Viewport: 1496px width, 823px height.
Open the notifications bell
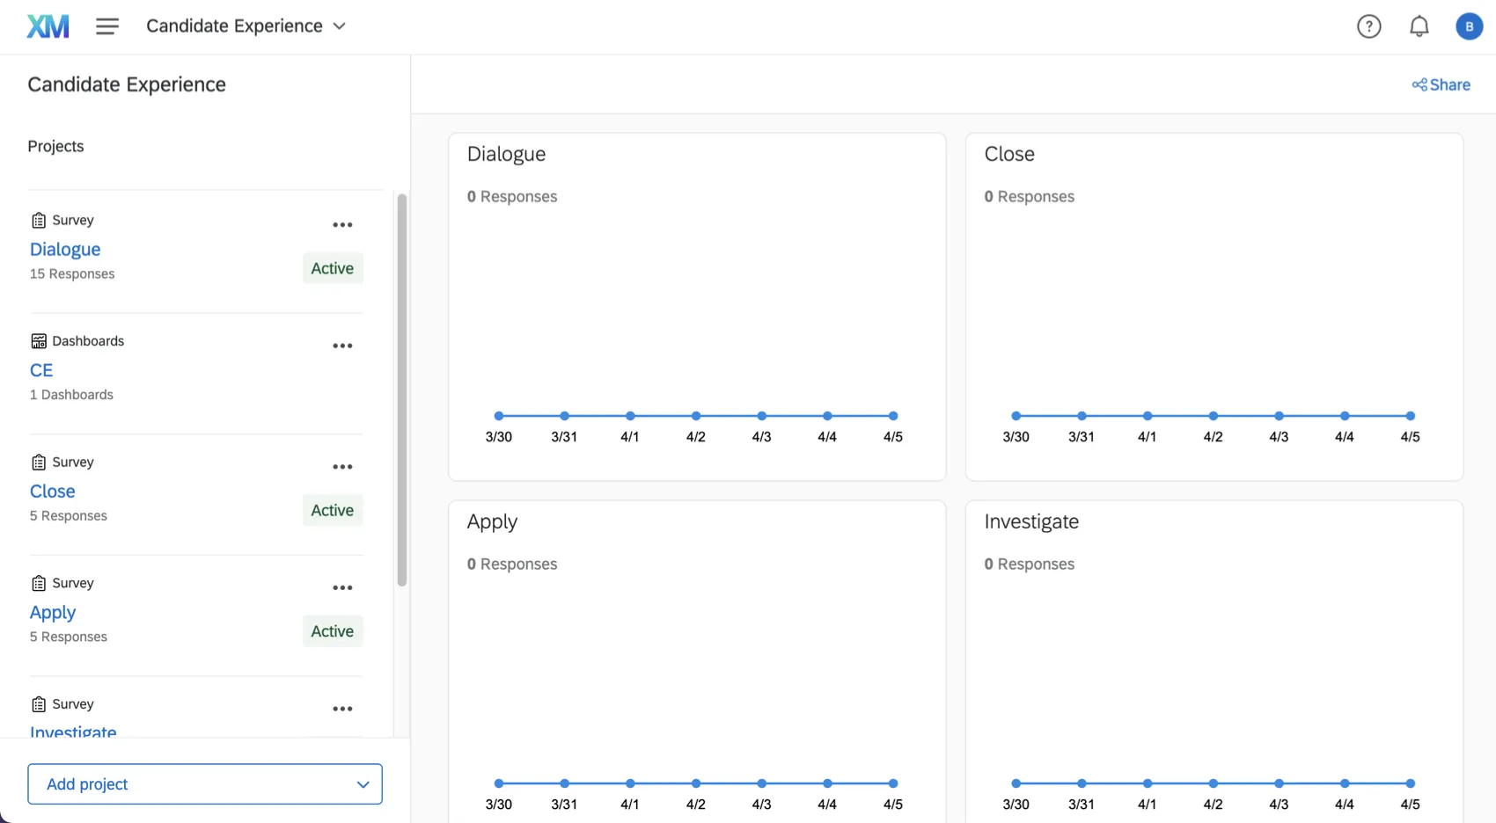(x=1419, y=25)
